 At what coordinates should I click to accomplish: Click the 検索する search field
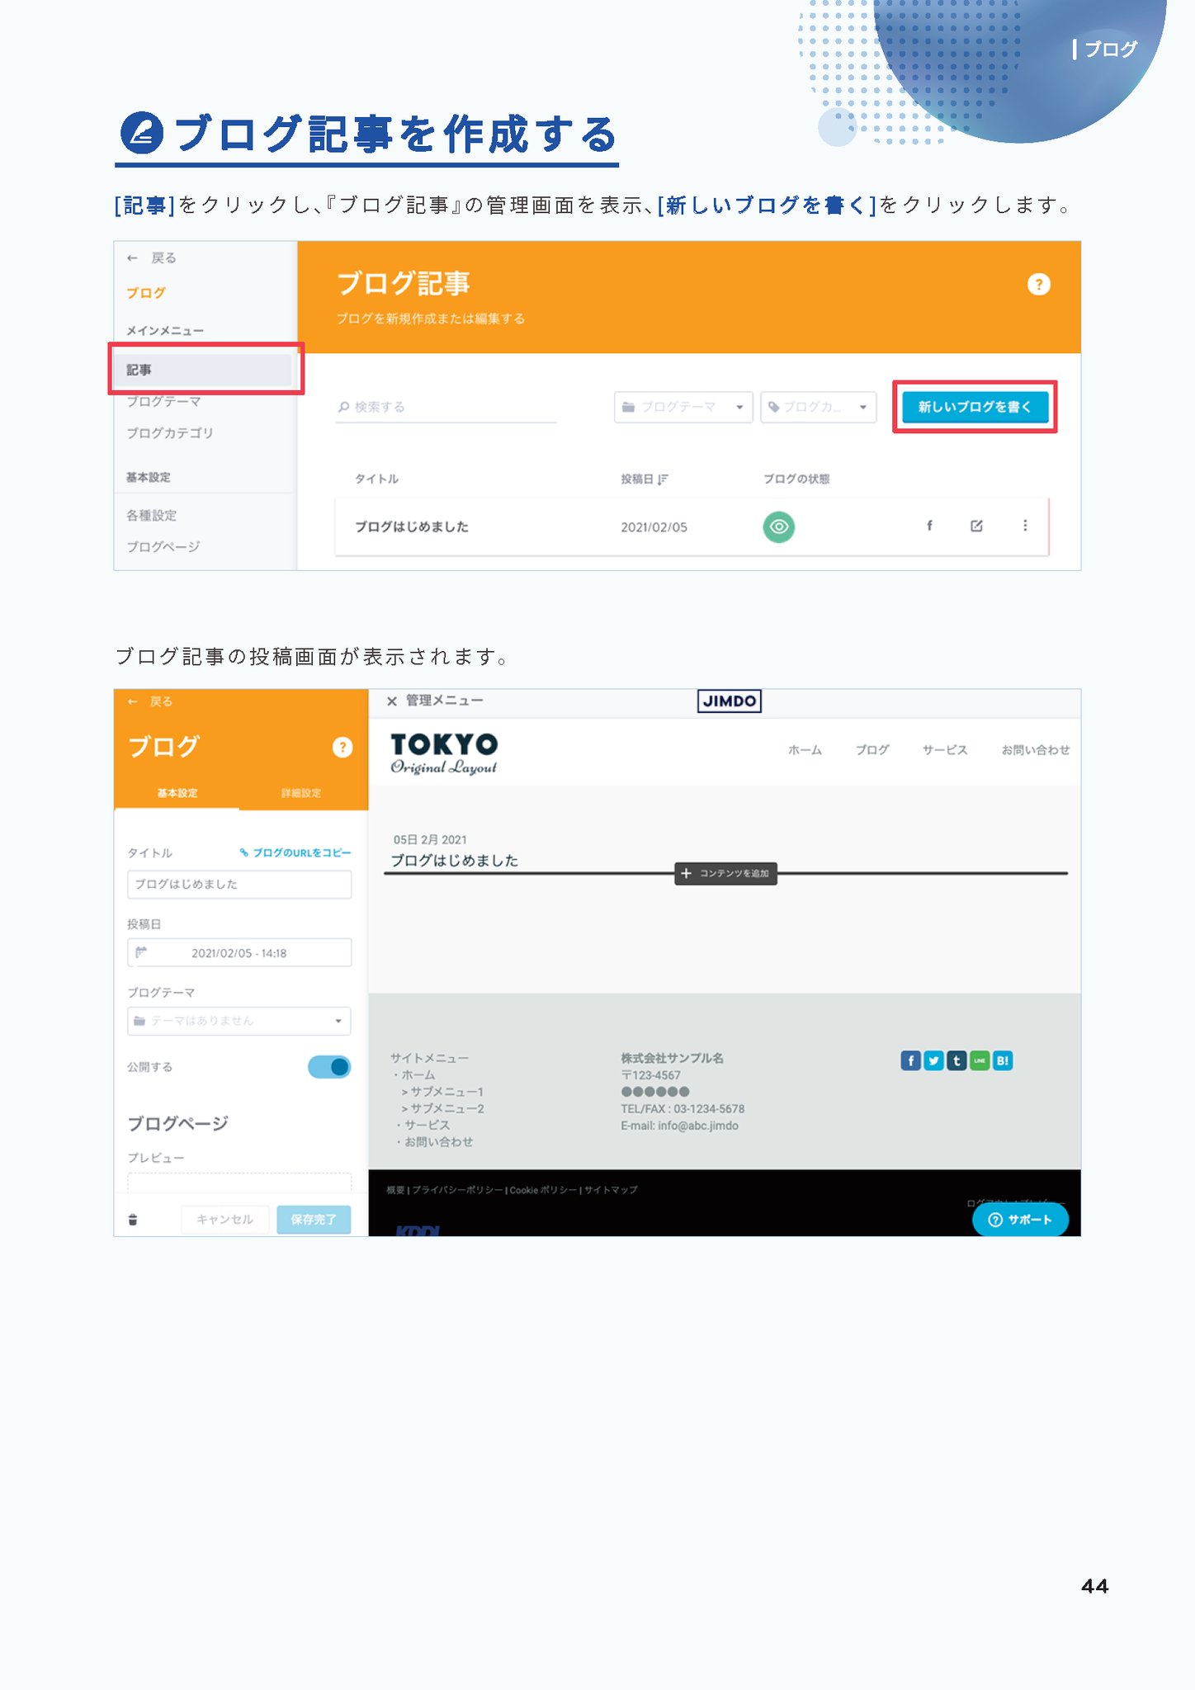[x=446, y=407]
